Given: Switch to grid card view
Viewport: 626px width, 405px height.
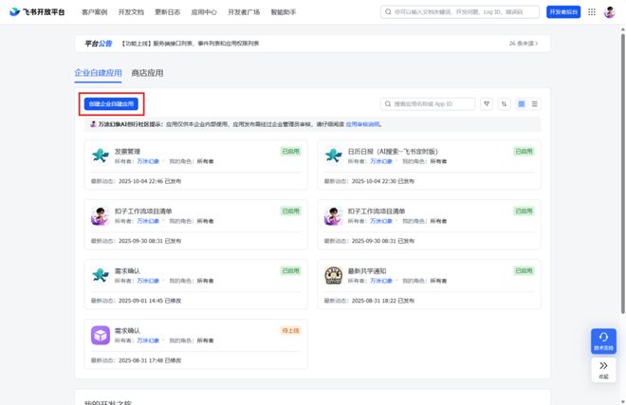Looking at the screenshot, I should [522, 104].
